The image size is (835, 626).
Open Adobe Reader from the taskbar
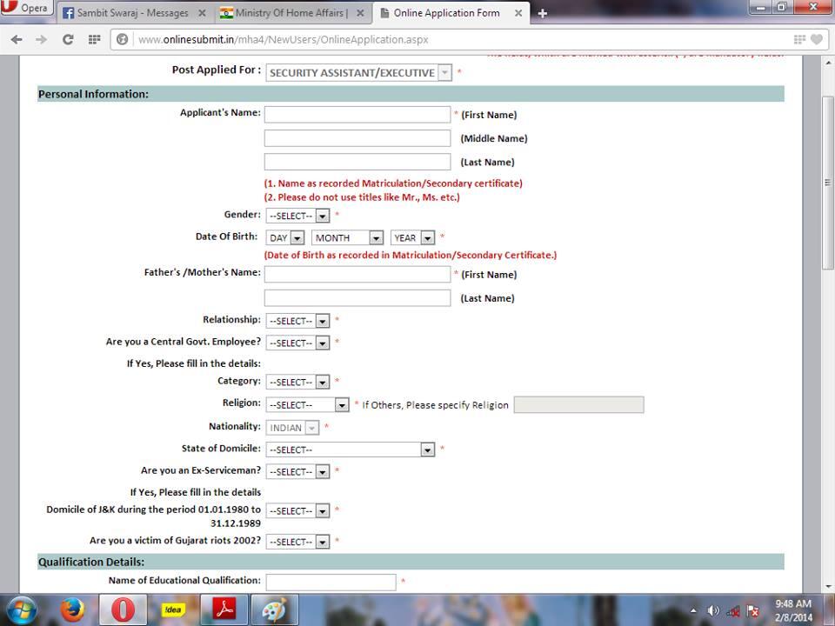coord(224,610)
